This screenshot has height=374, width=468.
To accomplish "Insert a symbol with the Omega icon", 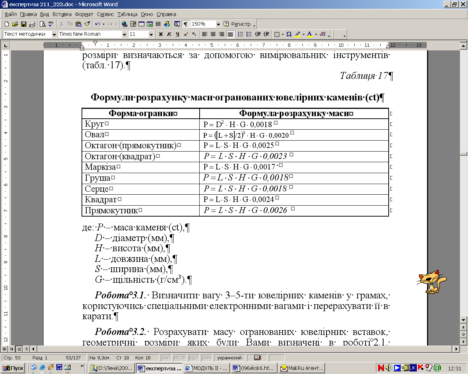I will tap(289, 34).
